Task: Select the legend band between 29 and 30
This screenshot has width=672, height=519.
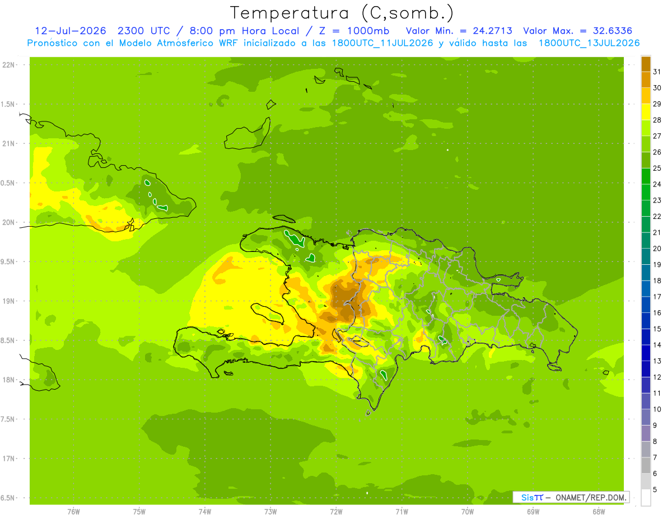Action: (646, 96)
